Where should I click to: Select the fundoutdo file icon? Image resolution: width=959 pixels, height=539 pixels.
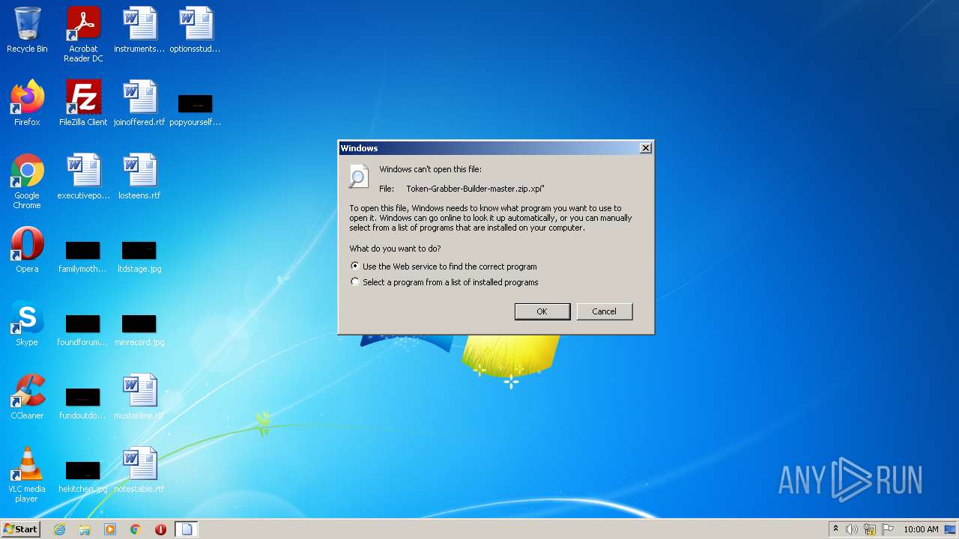[83, 403]
